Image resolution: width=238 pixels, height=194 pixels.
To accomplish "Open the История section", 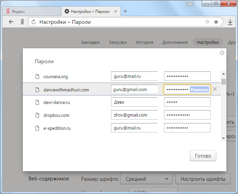I will click(145, 42).
